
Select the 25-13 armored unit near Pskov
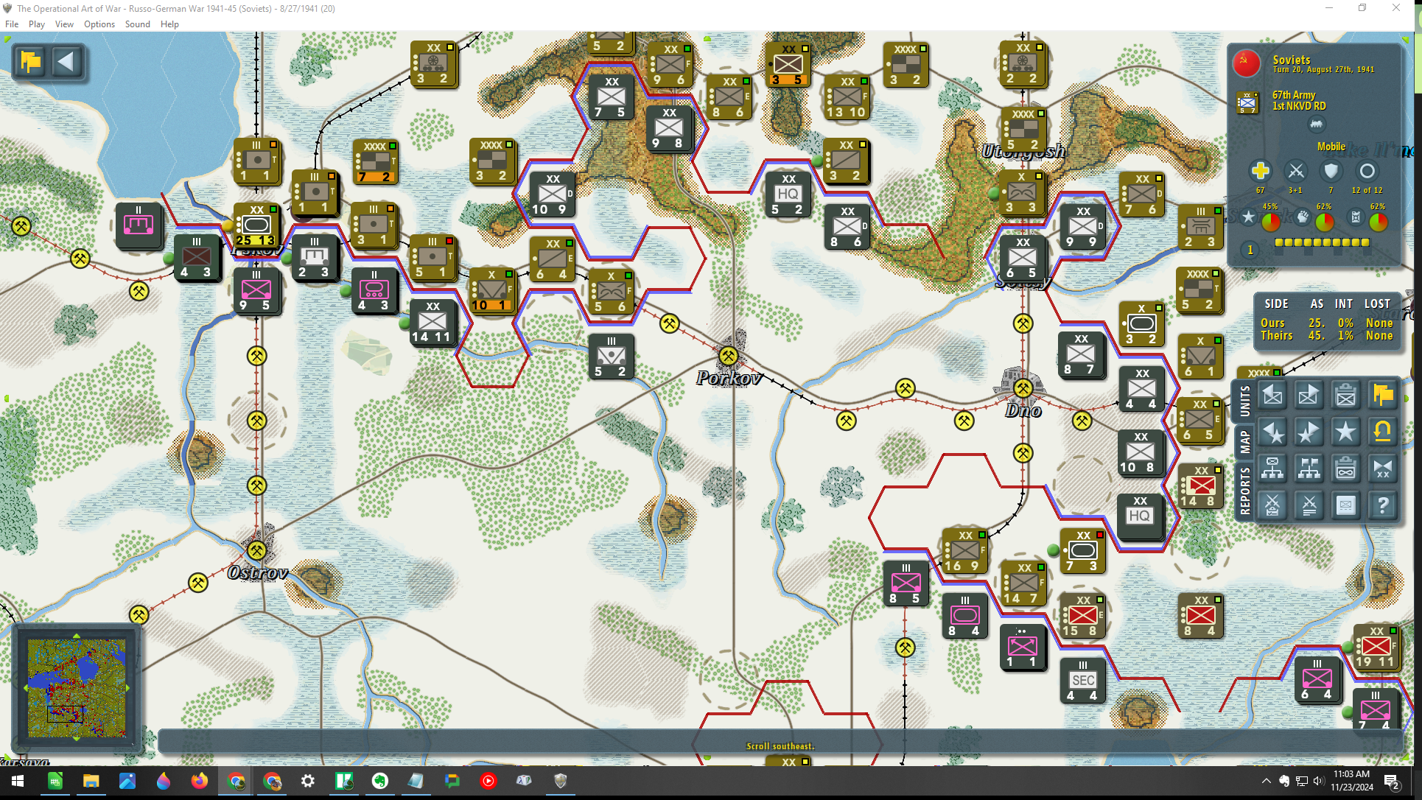tap(256, 226)
